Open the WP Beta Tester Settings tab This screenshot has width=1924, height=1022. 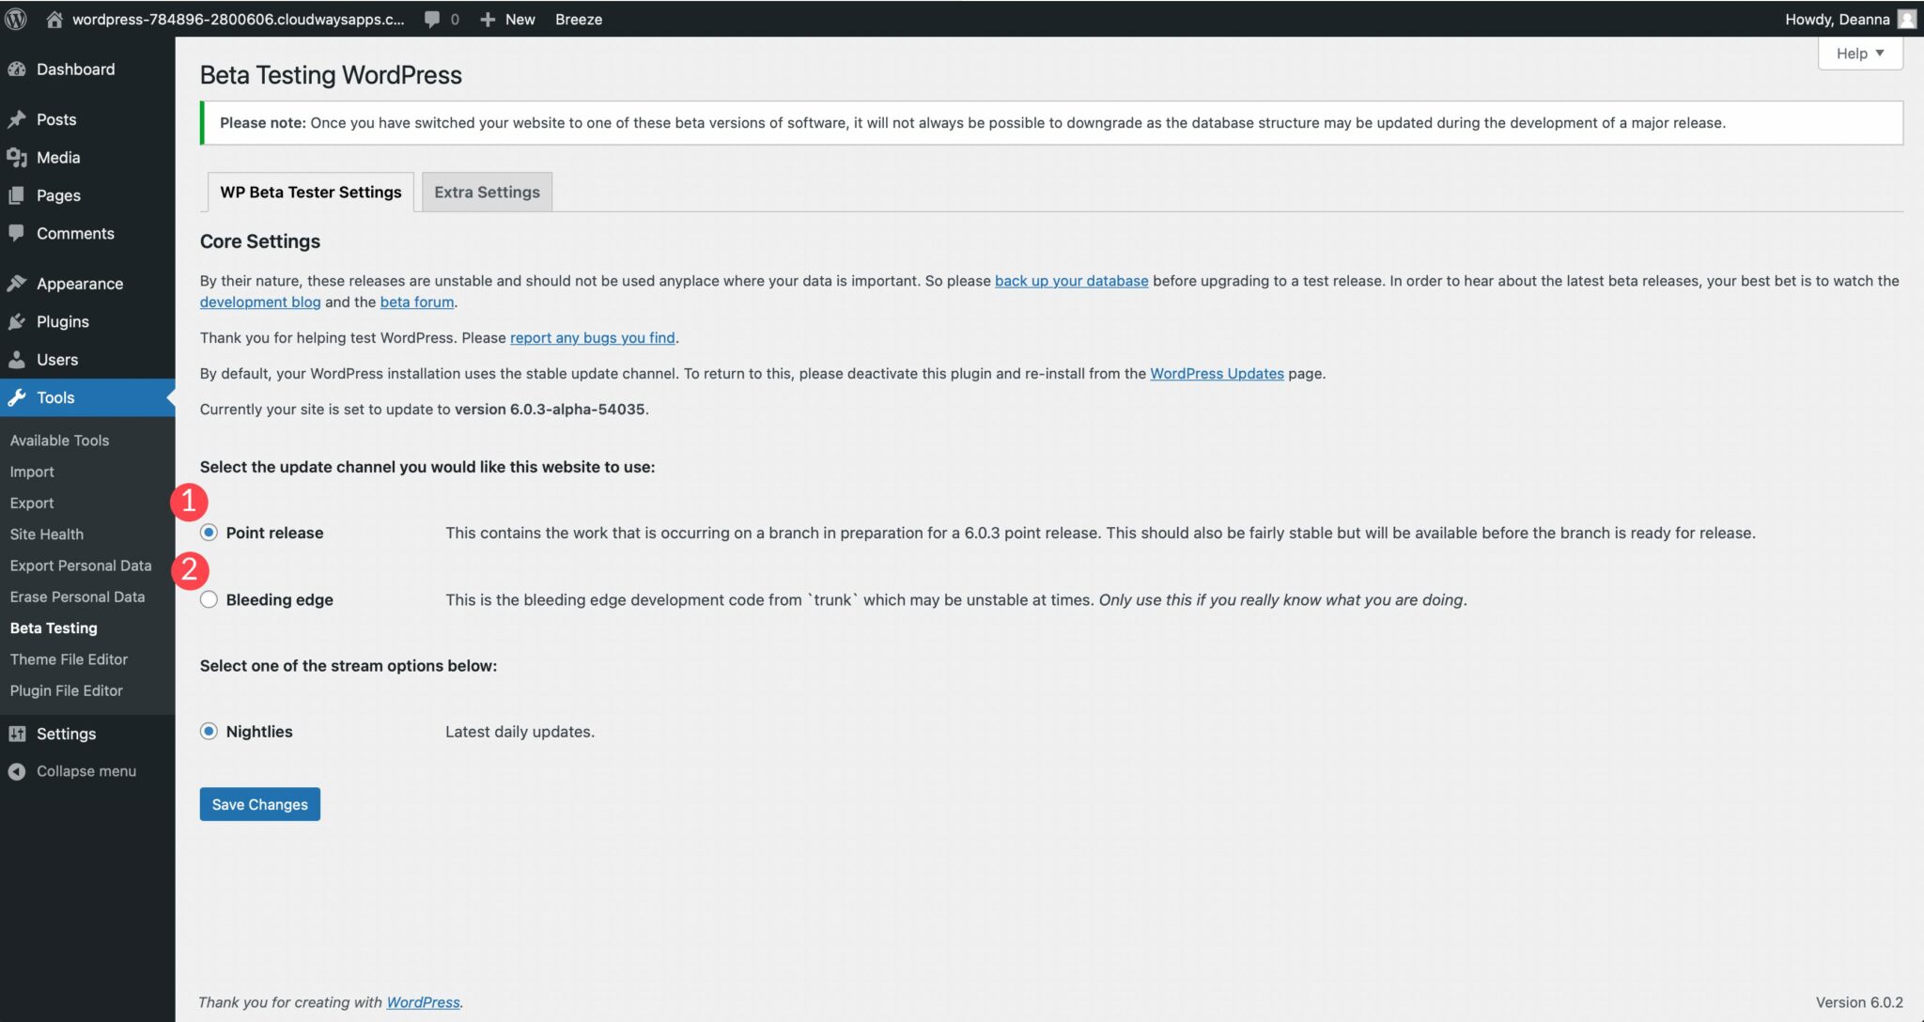point(309,191)
